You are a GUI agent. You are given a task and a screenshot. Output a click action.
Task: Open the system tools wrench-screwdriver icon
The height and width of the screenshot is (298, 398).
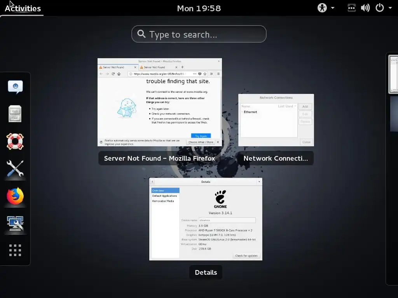click(x=15, y=168)
